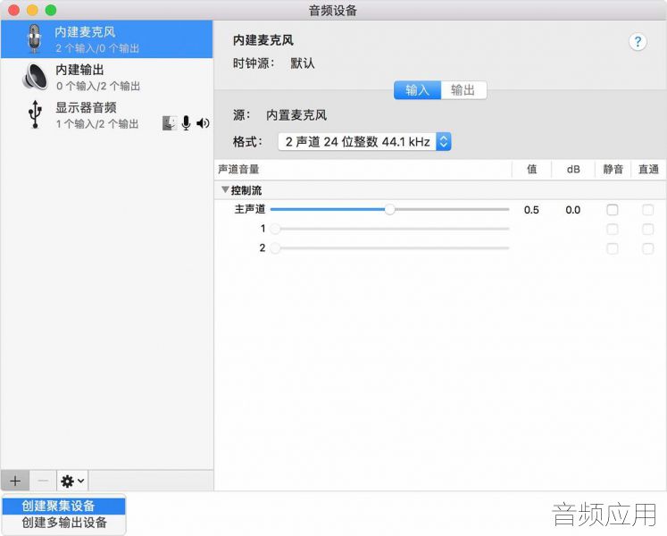This screenshot has width=667, height=536.
Task: Switch to the 输入 tab
Action: 417,90
